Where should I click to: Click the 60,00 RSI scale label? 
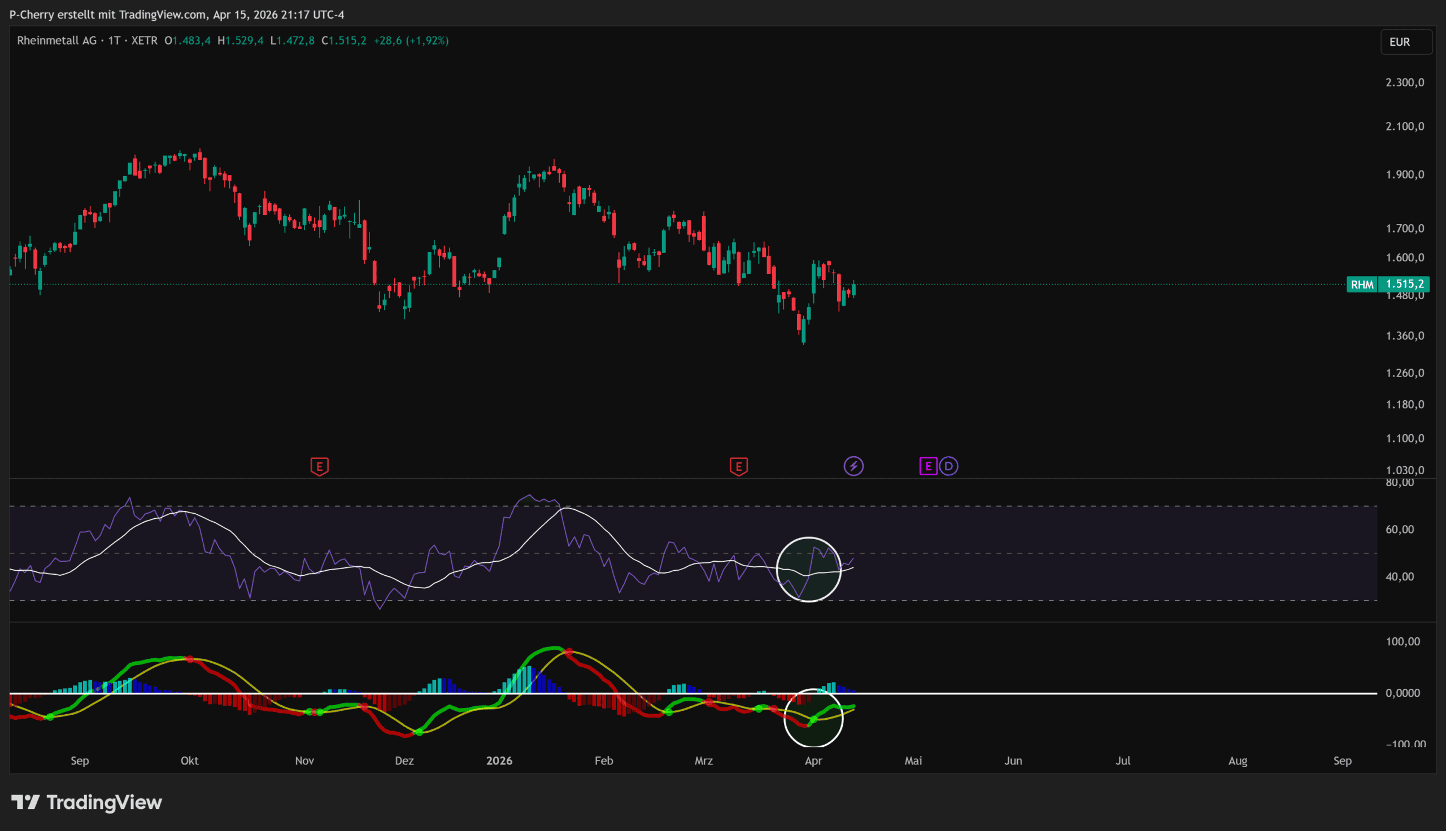[1399, 529]
